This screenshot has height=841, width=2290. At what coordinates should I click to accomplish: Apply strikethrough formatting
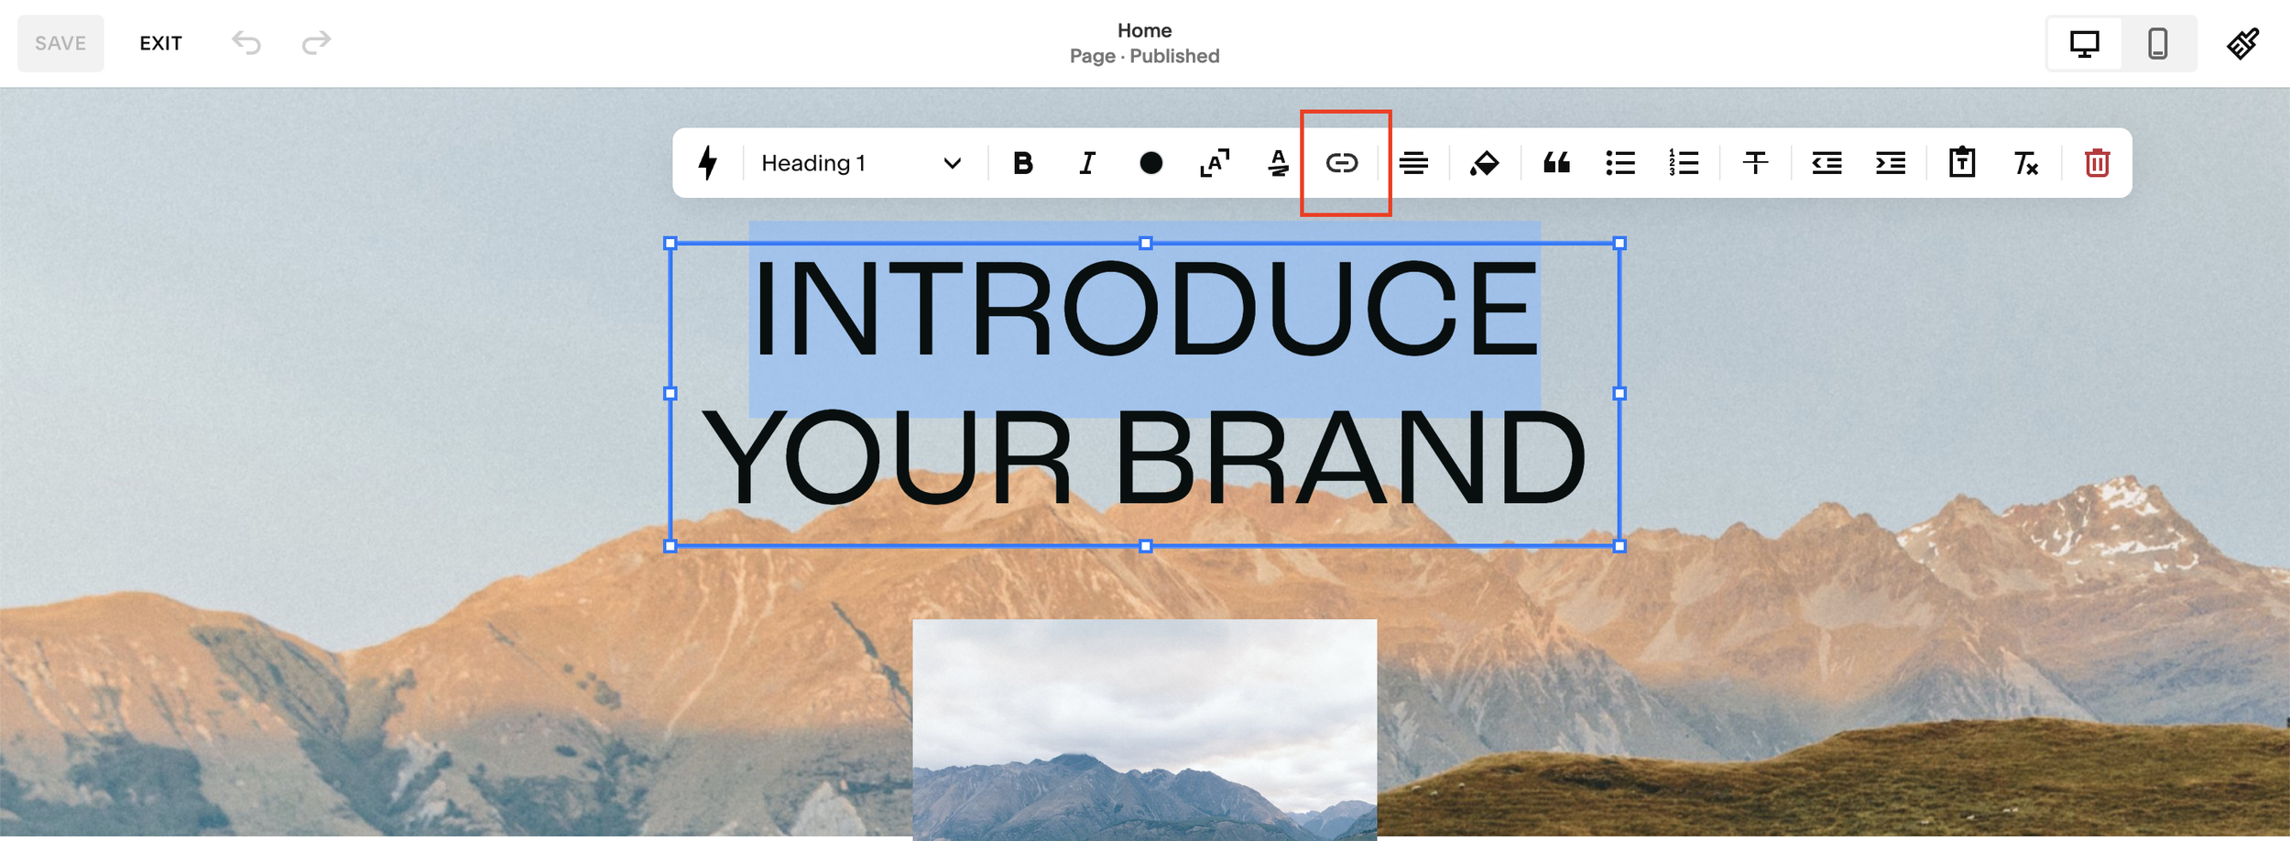[1755, 163]
